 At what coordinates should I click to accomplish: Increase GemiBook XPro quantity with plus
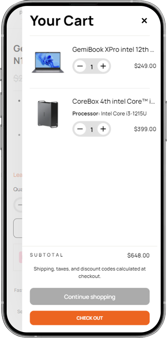coord(103,66)
